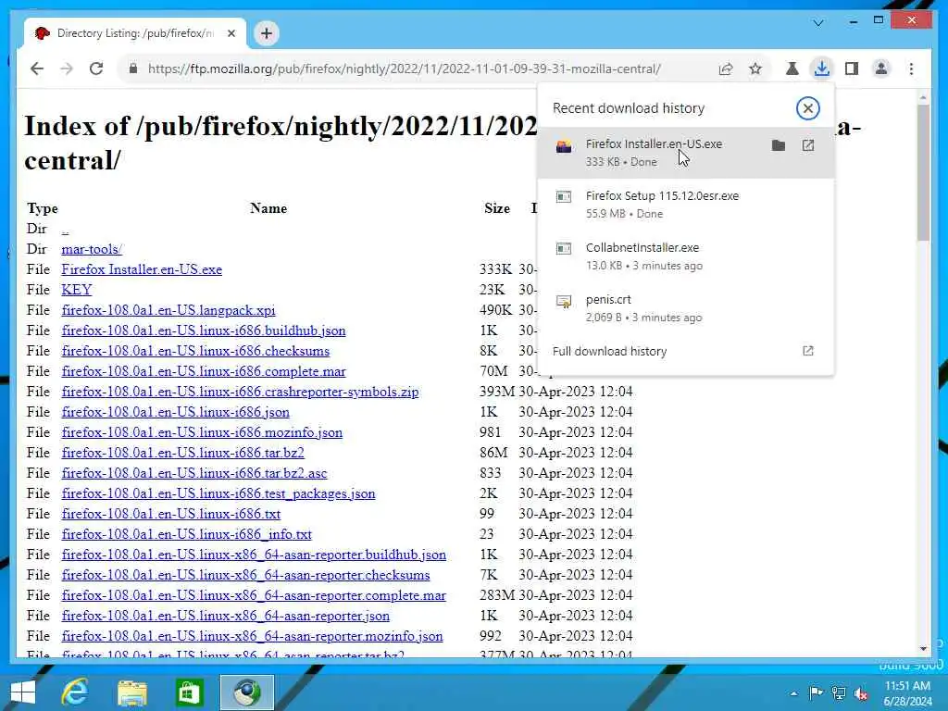Click the address bar URL
This screenshot has width=948, height=711.
coord(404,69)
